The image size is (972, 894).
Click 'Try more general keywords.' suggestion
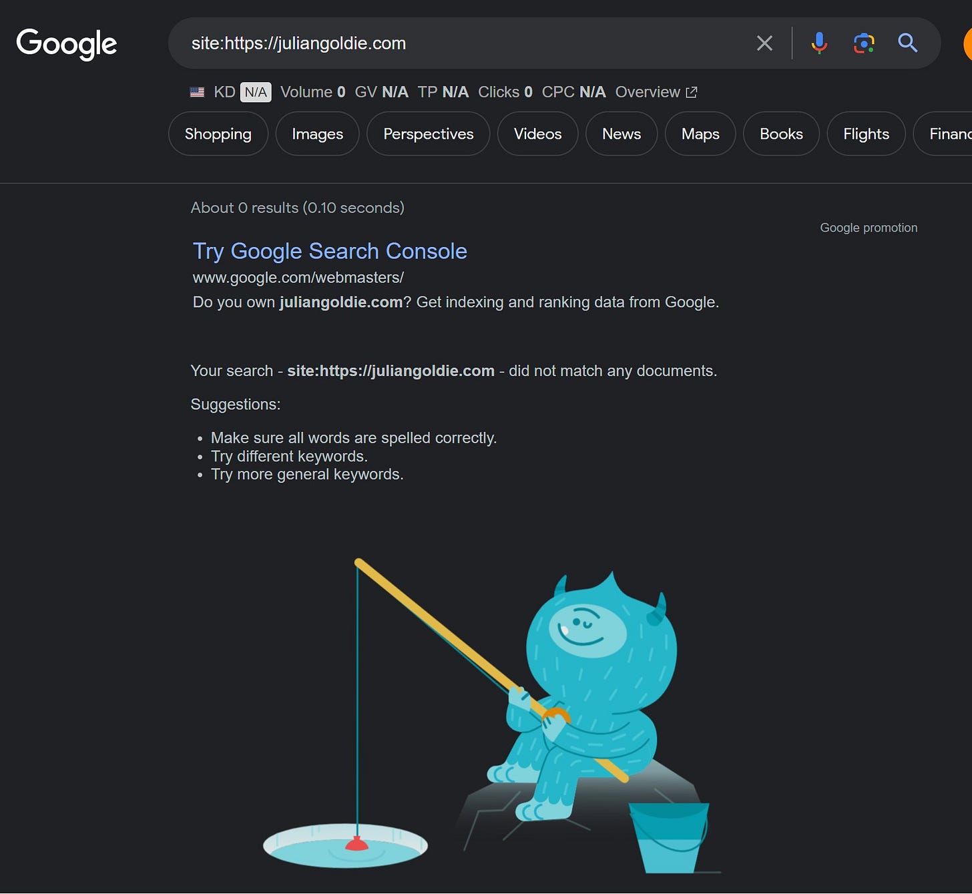click(307, 474)
